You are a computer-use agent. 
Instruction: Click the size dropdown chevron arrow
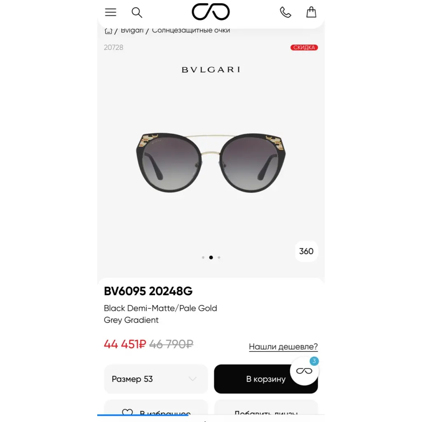(x=192, y=379)
